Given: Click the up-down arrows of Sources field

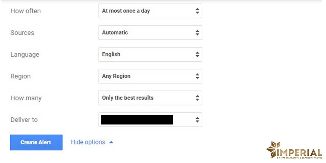Looking at the screenshot, I should [x=197, y=33].
